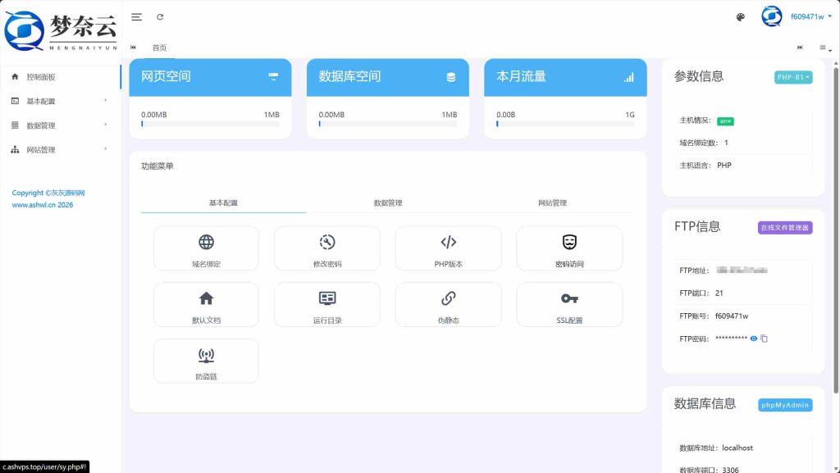
Task: Click the 在线文件管理器 button
Action: 784,227
